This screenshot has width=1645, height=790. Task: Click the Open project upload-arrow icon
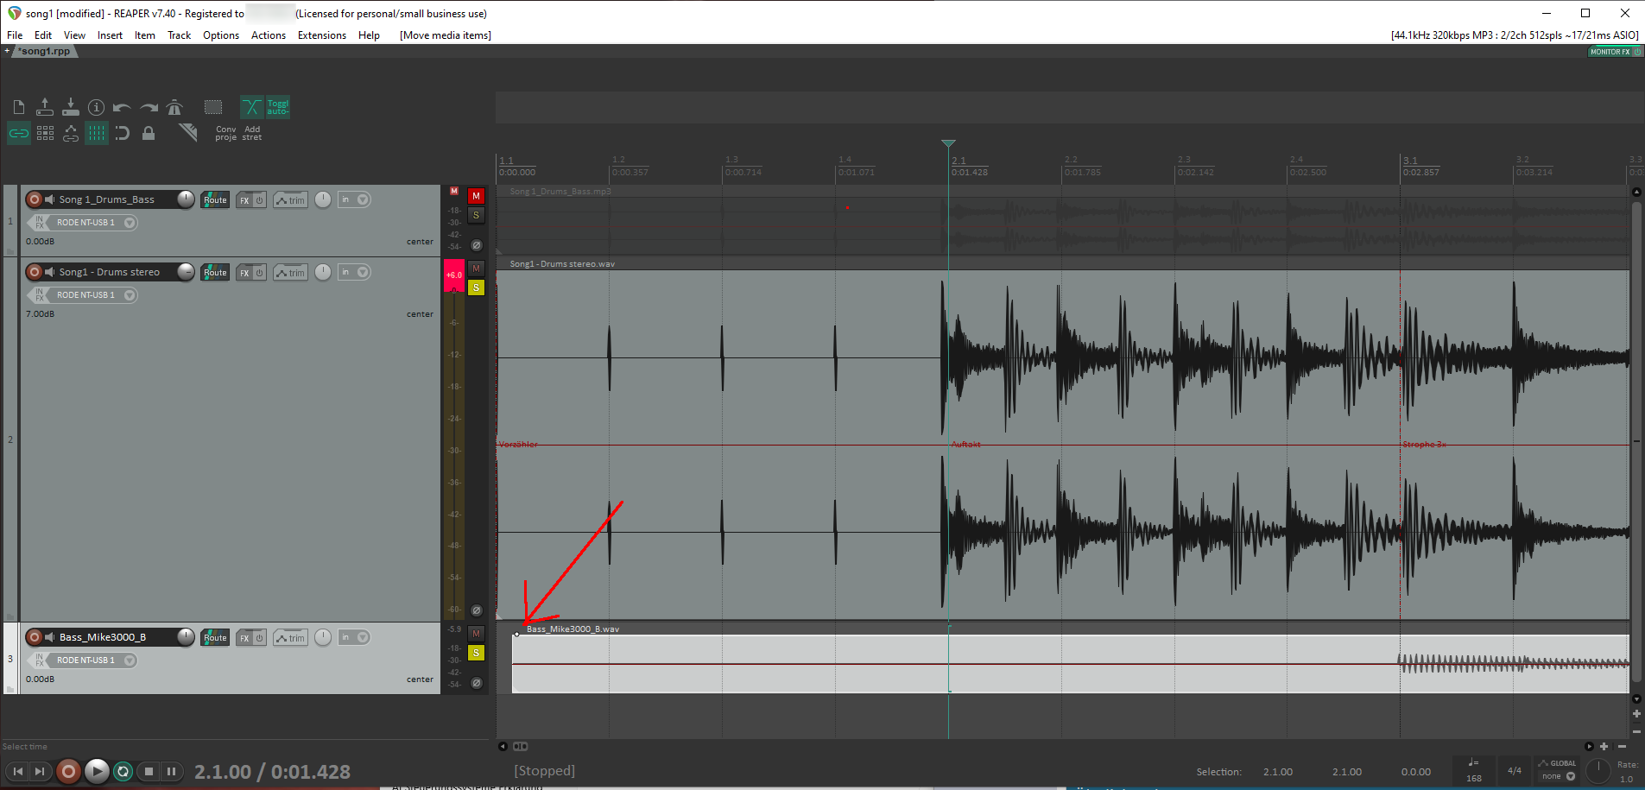(45, 107)
